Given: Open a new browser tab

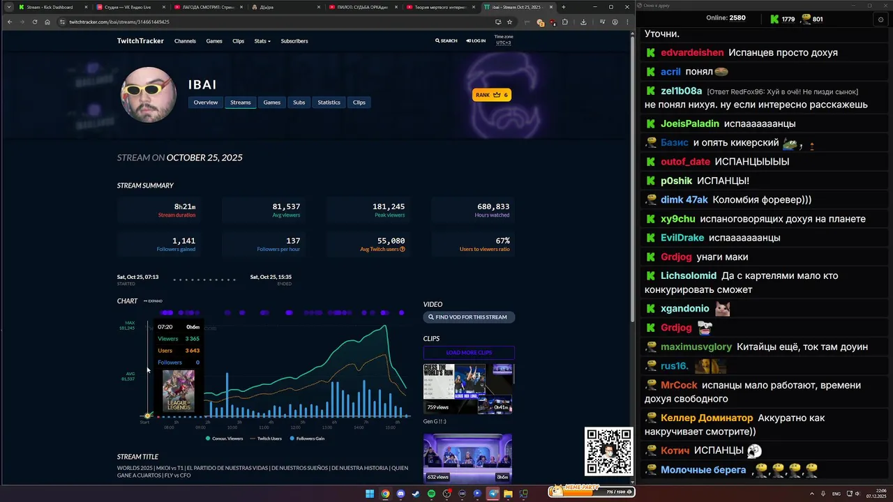Looking at the screenshot, I should coord(564,7).
